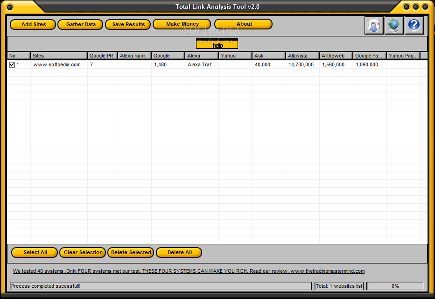This screenshot has height=299, width=435.
Task: Start the Gather Data process
Action: click(80, 24)
